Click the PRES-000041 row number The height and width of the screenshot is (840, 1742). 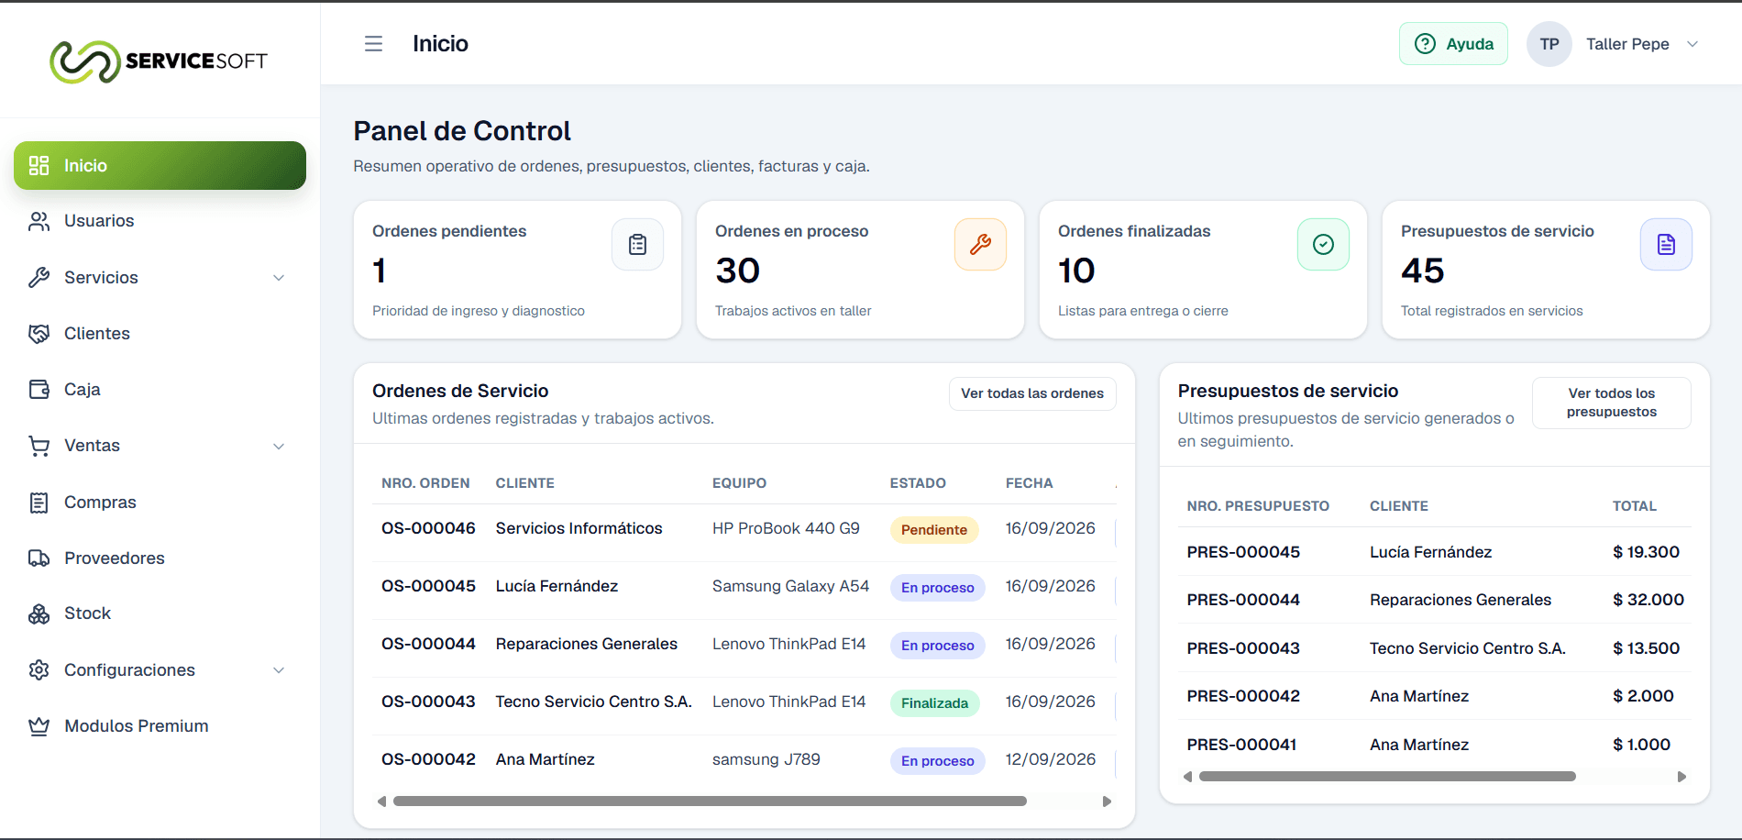coord(1241,745)
